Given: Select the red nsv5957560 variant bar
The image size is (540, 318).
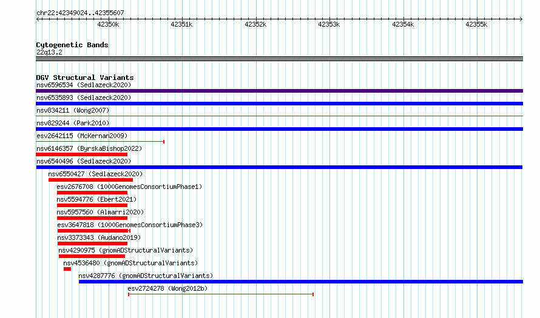Looking at the screenshot, I should point(92,218).
